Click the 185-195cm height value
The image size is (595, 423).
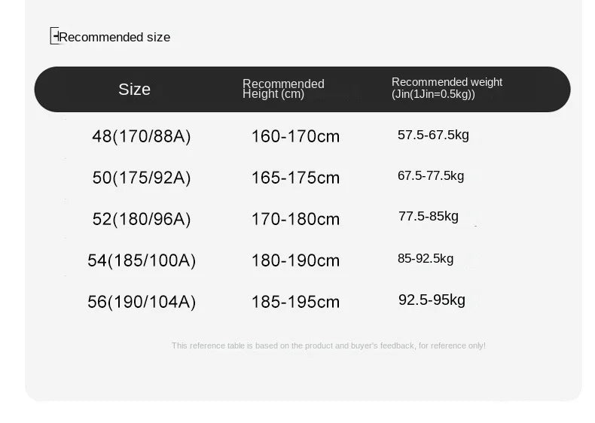pyautogui.click(x=295, y=302)
